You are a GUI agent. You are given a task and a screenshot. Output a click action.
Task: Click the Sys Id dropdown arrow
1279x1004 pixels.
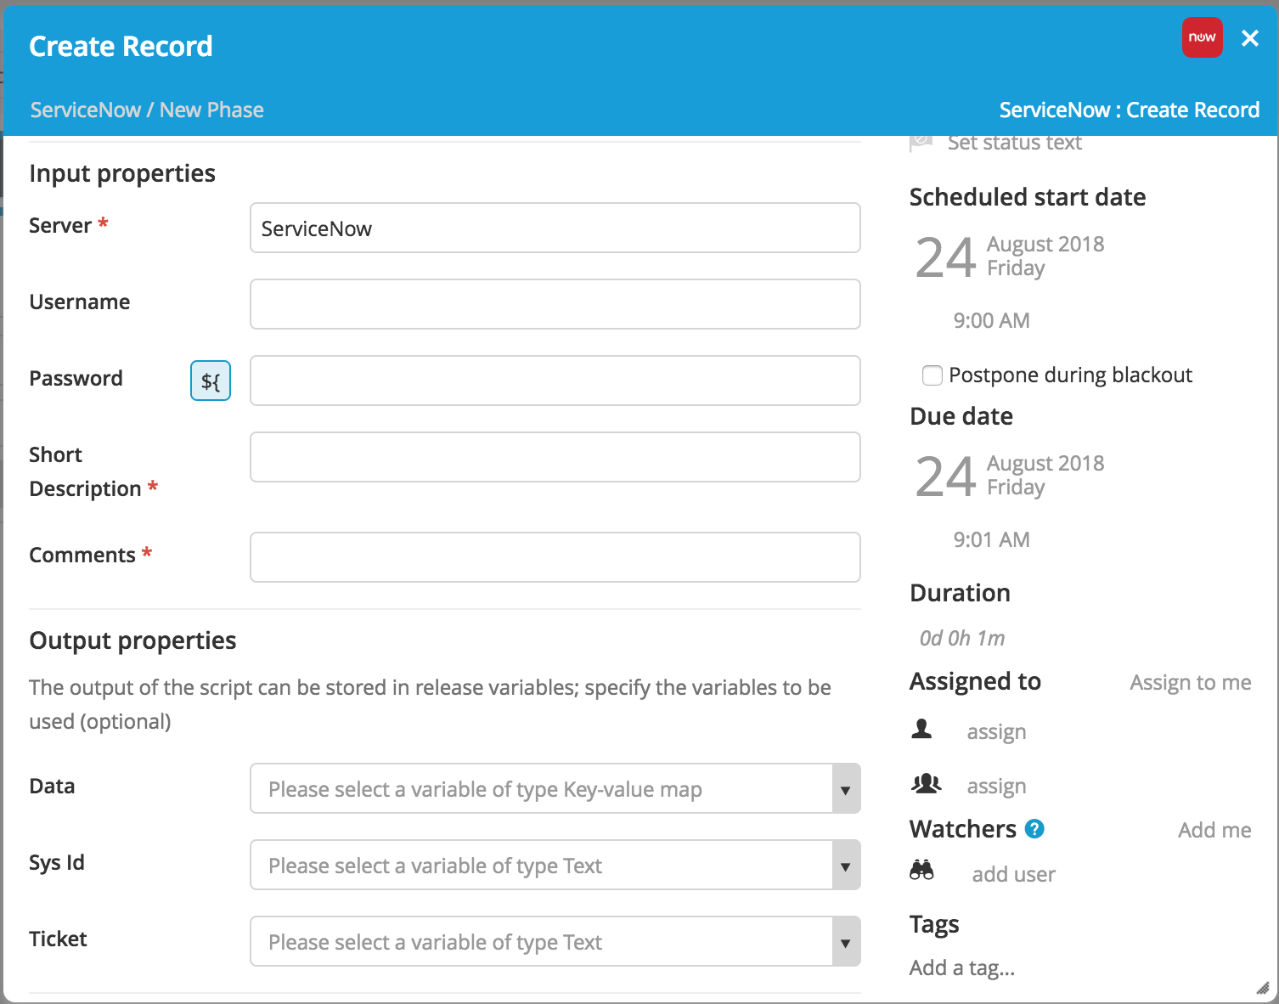pyautogui.click(x=846, y=866)
